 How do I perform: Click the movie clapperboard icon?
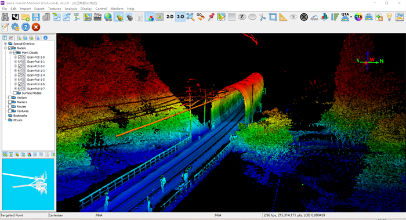coord(97,17)
